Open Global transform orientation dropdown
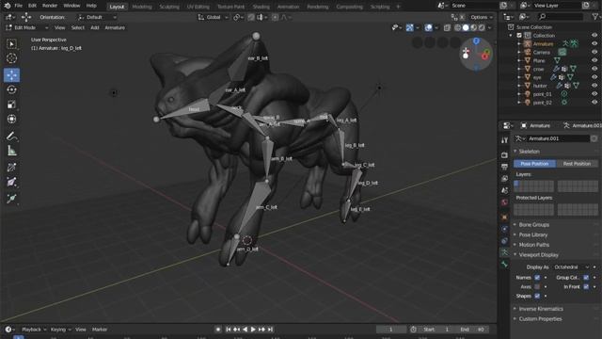 (x=214, y=17)
